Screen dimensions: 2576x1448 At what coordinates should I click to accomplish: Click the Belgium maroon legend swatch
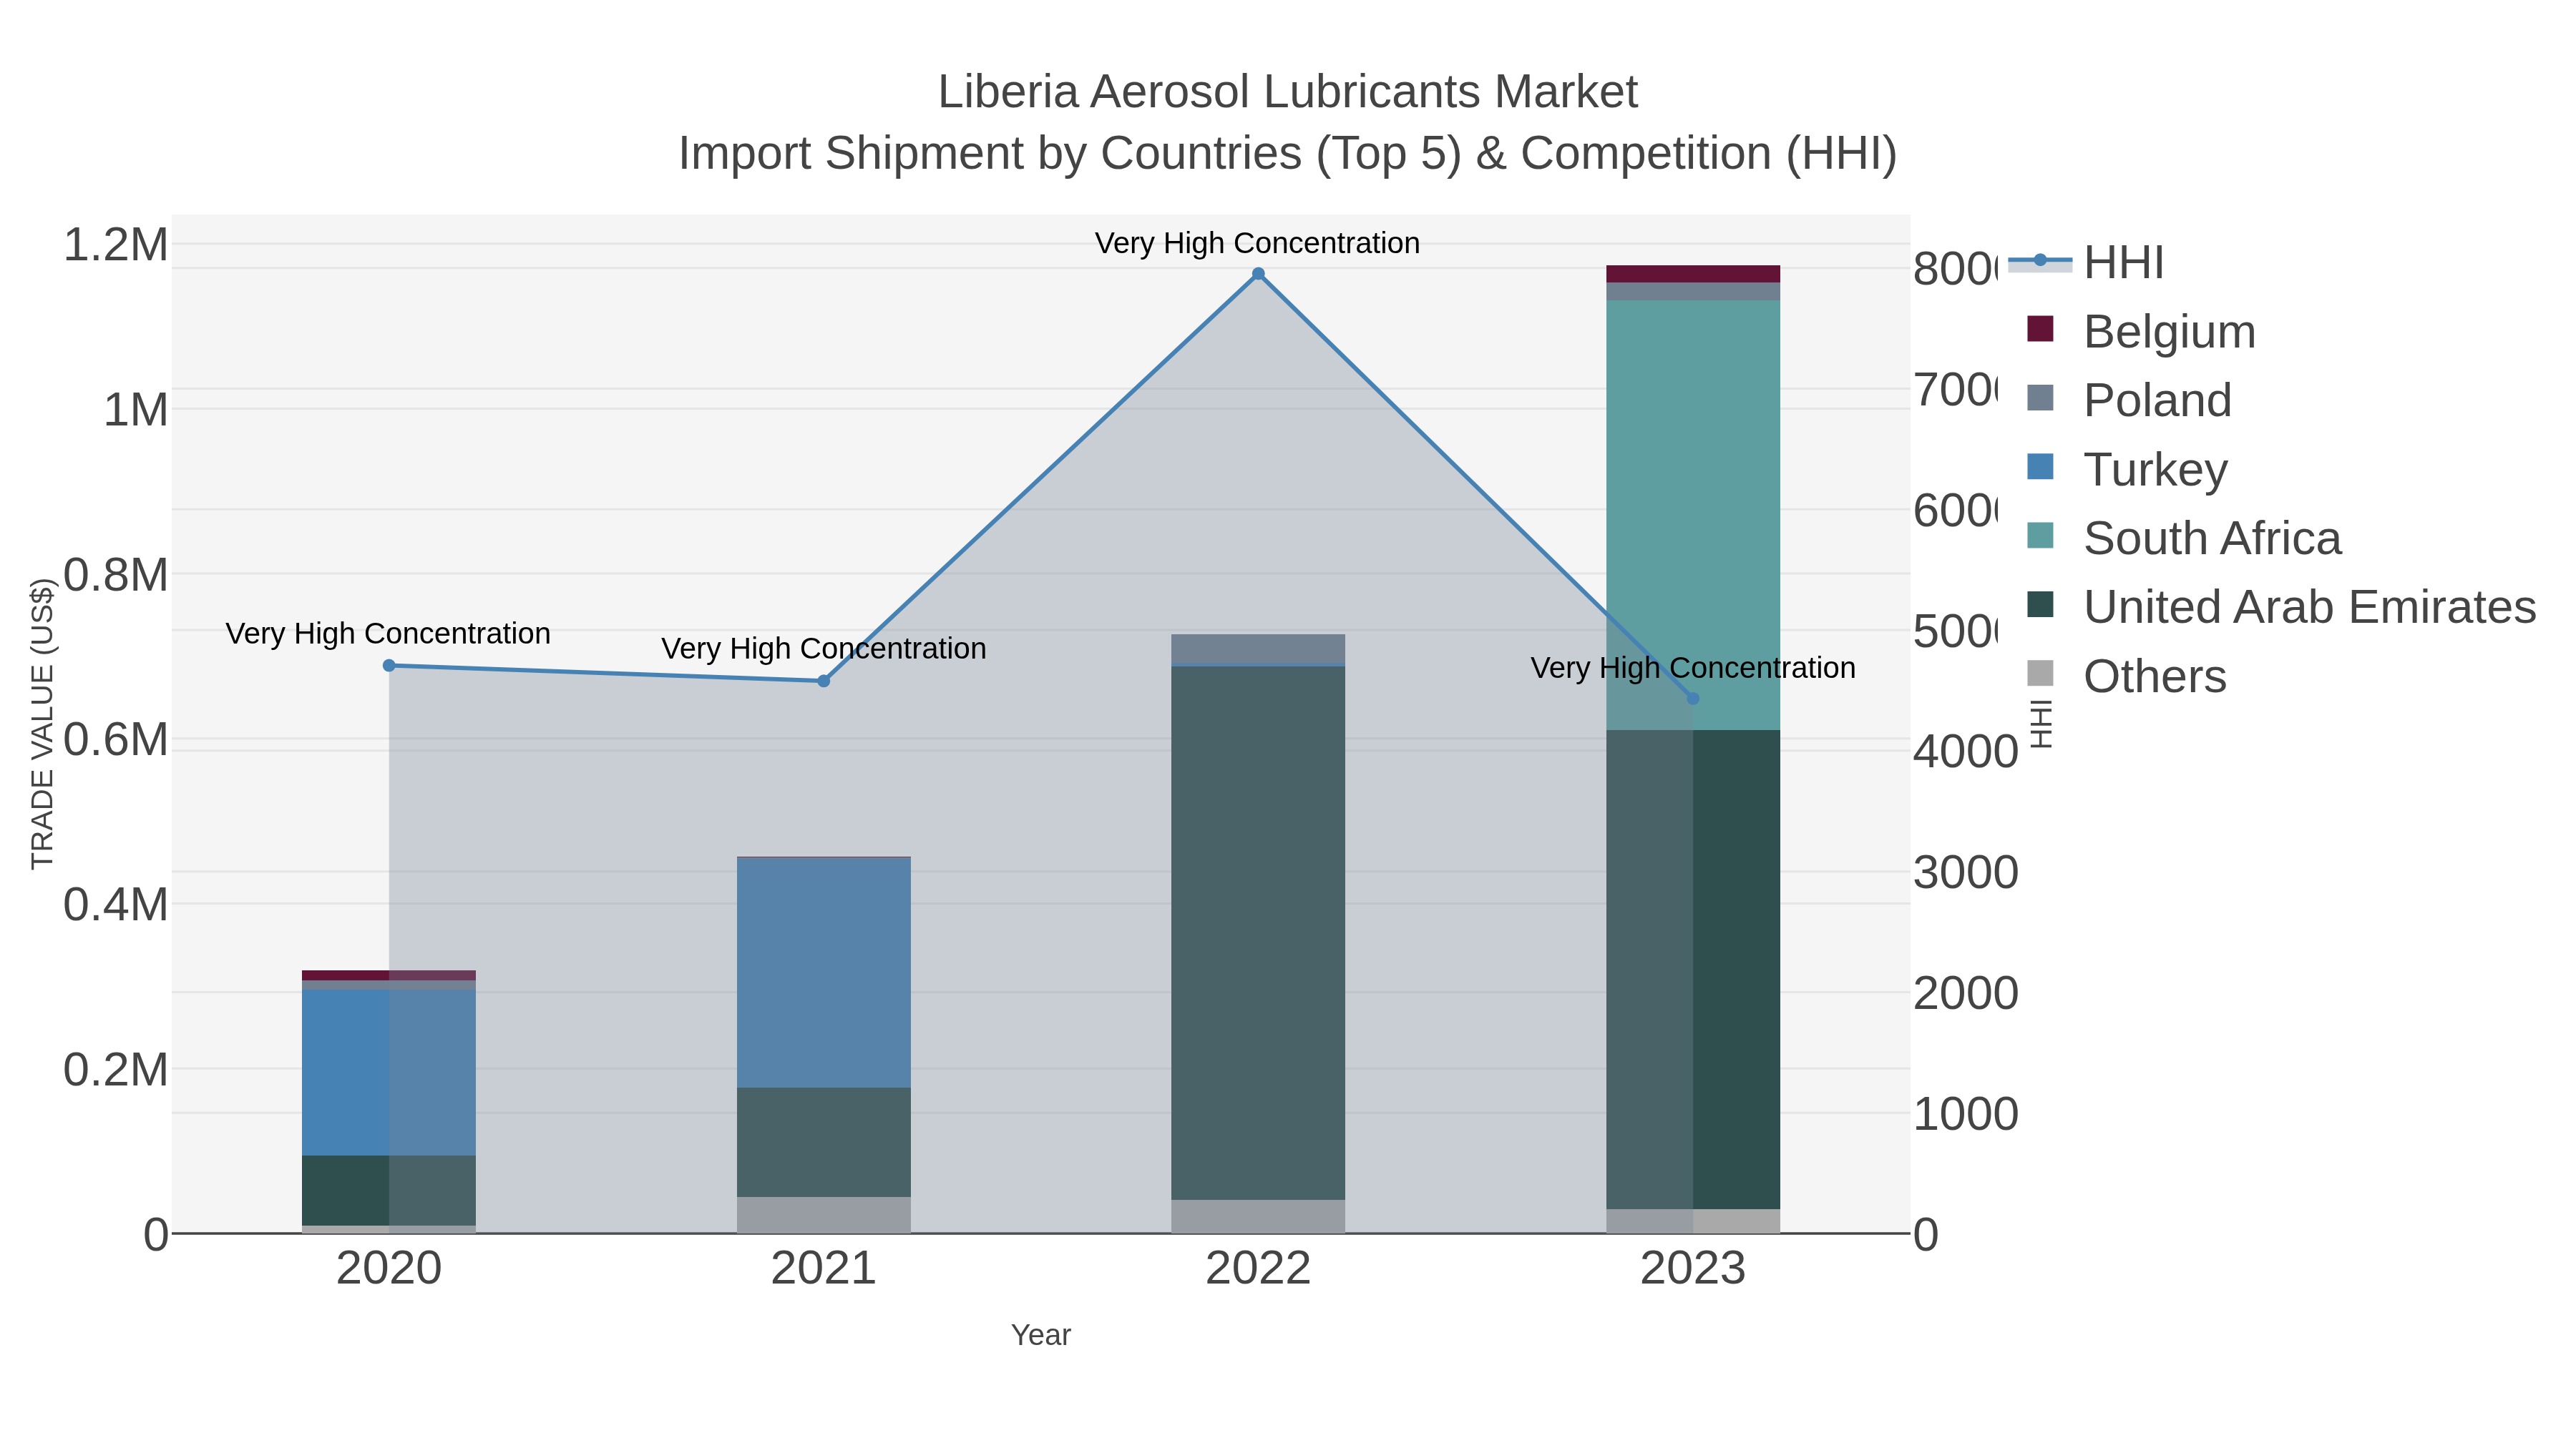point(2040,329)
